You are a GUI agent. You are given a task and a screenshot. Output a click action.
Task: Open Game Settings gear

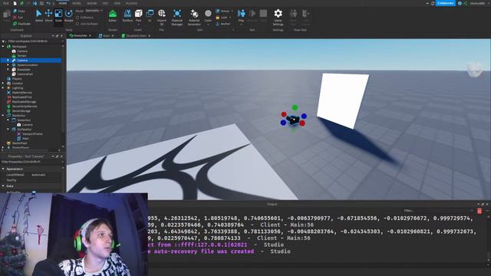point(278,17)
